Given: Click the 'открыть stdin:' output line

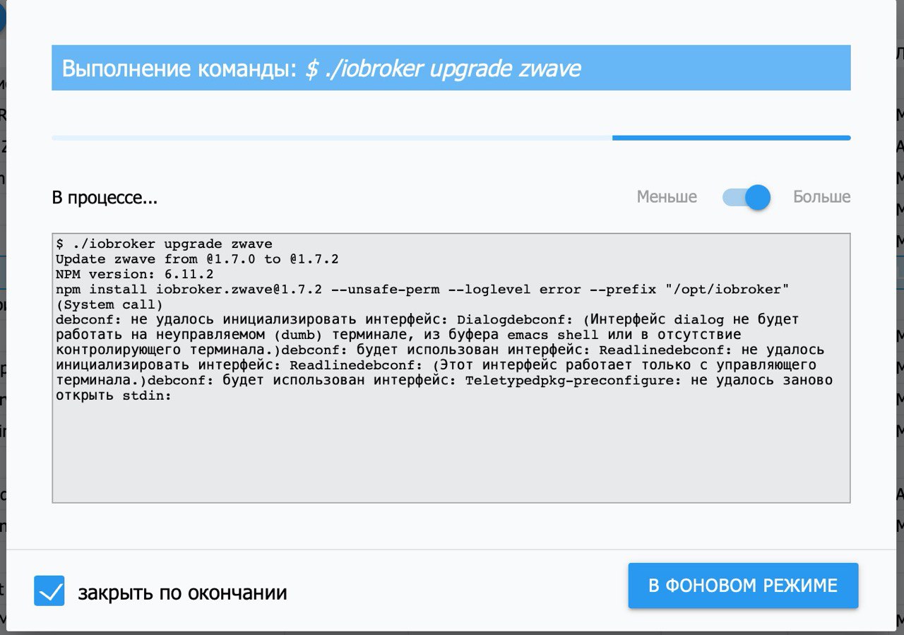Looking at the screenshot, I should (114, 396).
